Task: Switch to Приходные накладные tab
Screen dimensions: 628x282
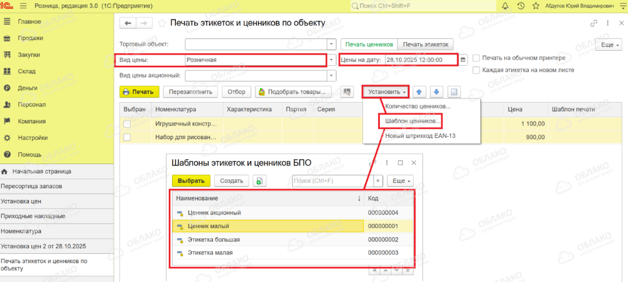Action: point(57,216)
